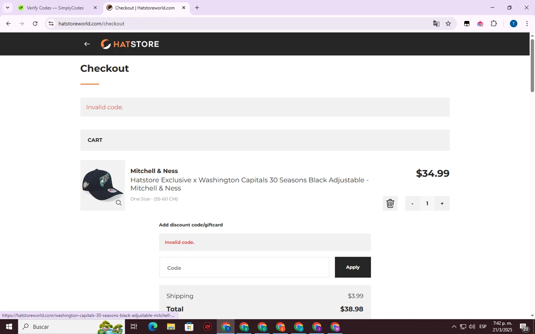The image size is (535, 334).
Task: Reload the checkout page
Action: point(35,24)
